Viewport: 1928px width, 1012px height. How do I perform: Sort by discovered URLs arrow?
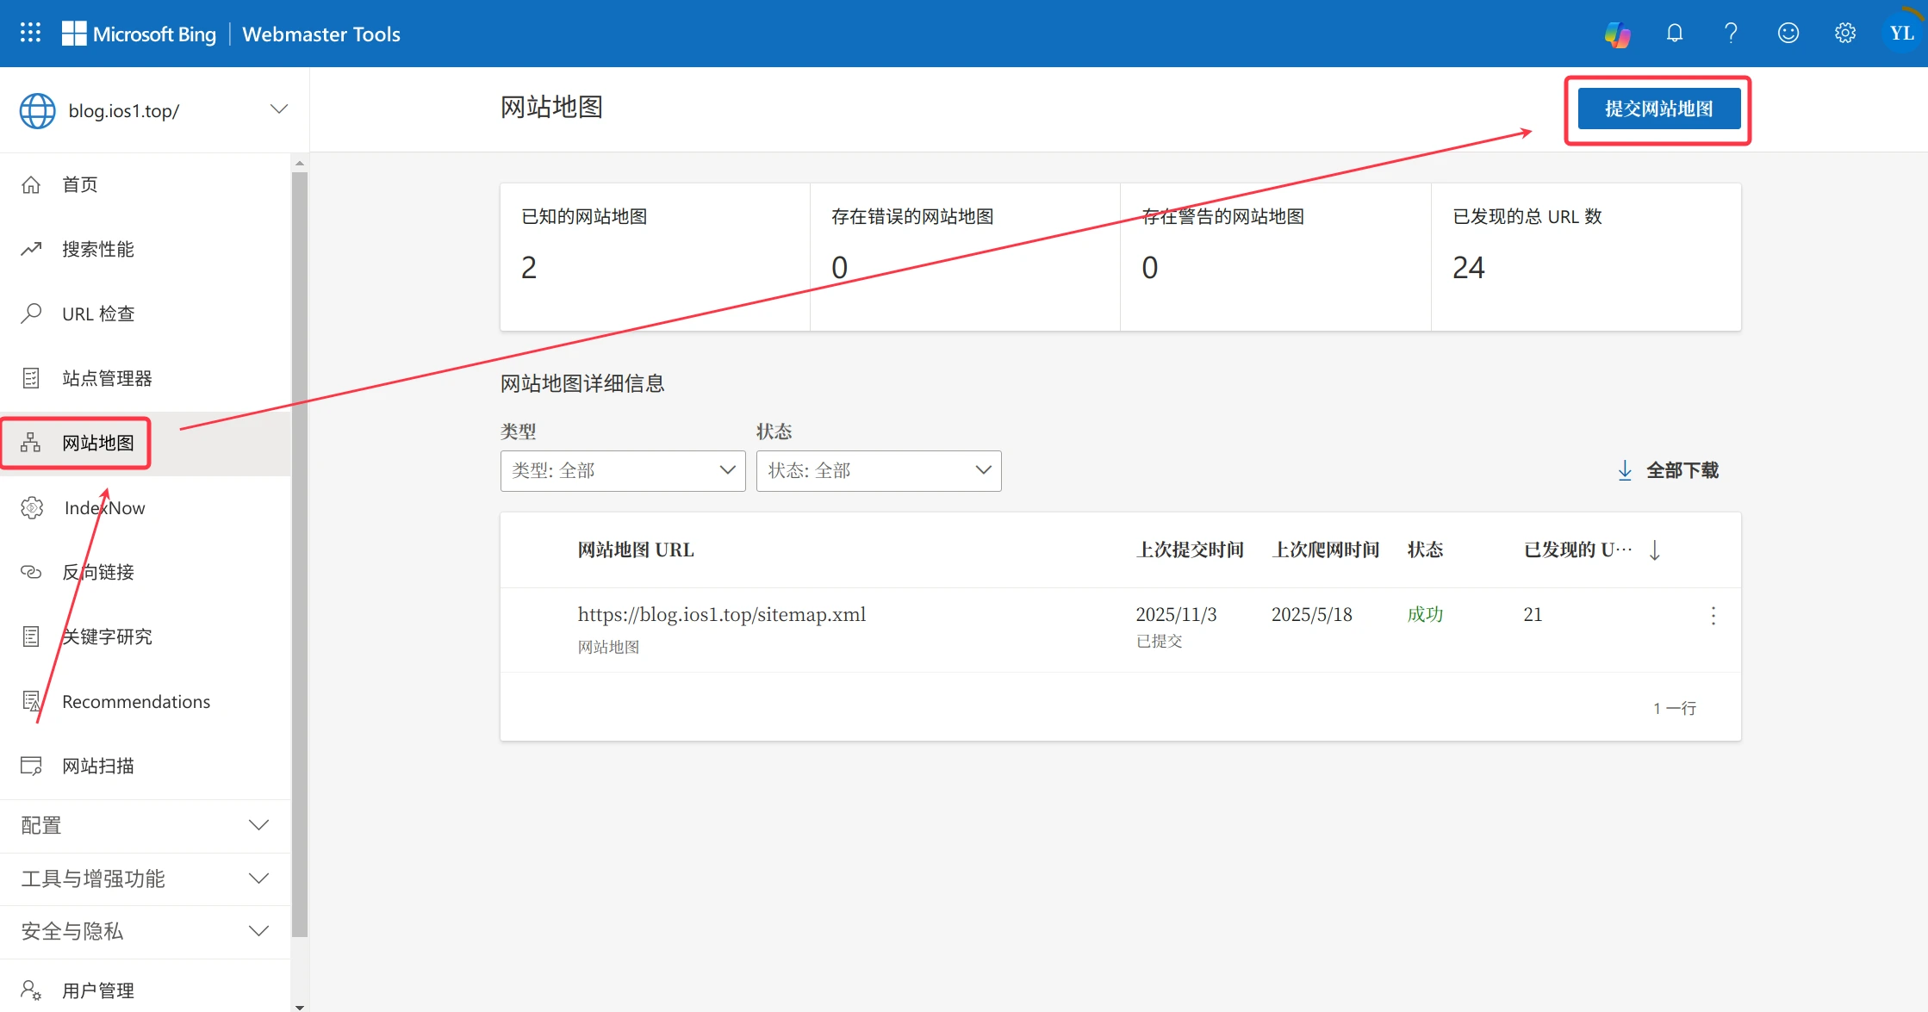pyautogui.click(x=1654, y=549)
